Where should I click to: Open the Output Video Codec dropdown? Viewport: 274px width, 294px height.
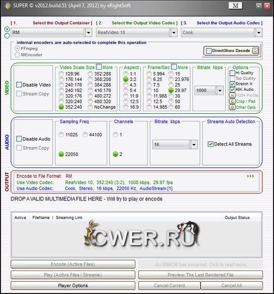tap(174, 33)
